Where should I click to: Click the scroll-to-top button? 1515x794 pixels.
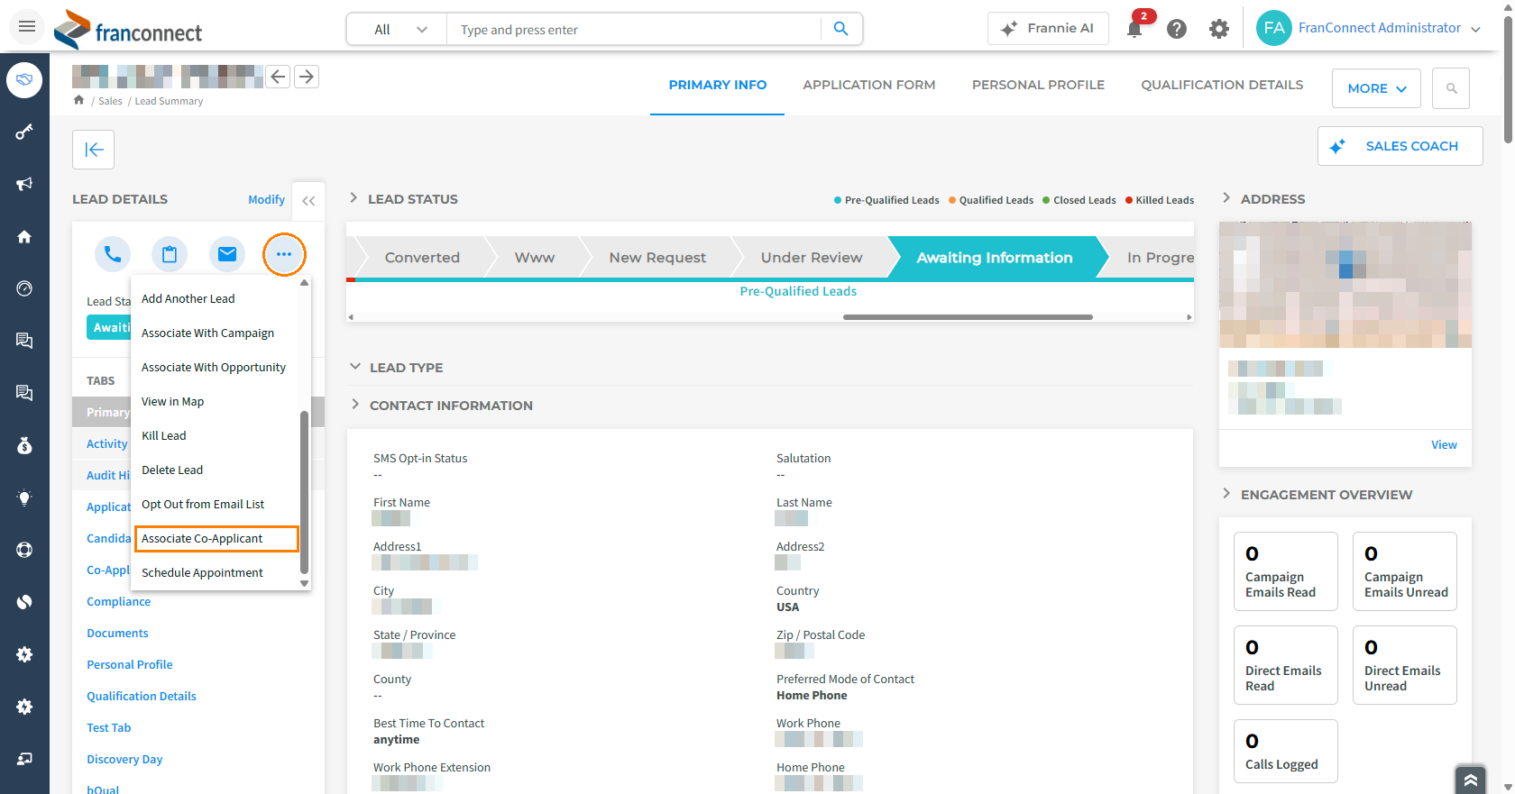pos(1470,780)
